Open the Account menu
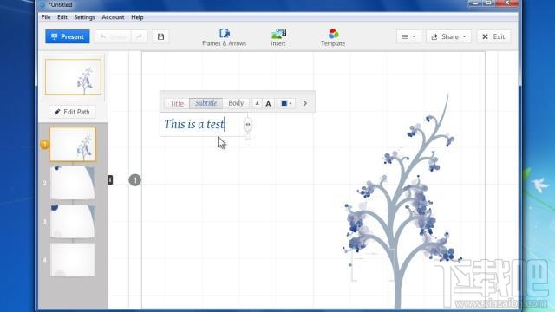Image resolution: width=555 pixels, height=312 pixels. point(113,17)
